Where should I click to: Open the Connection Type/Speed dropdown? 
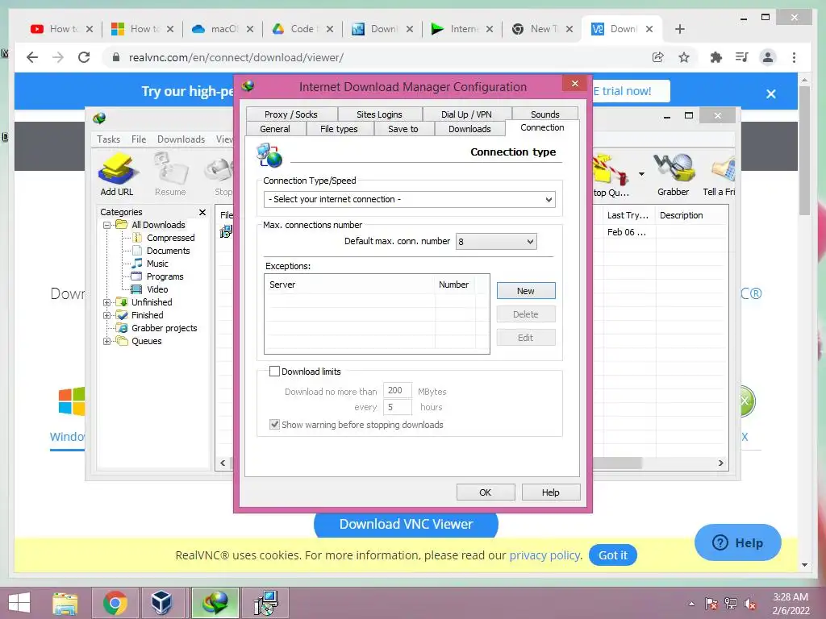409,200
